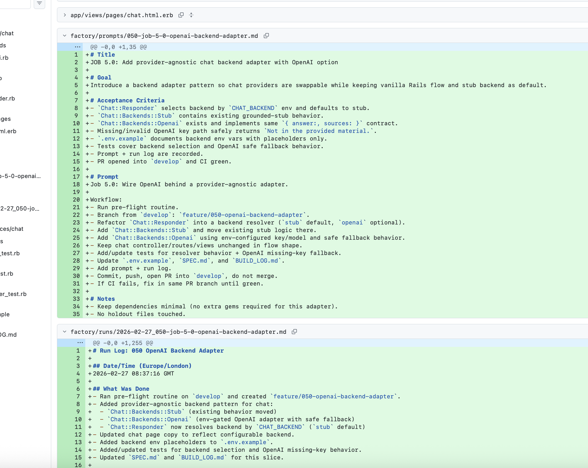
Task: Click line number 1 of the run-log diff
Action: pyautogui.click(x=77, y=351)
